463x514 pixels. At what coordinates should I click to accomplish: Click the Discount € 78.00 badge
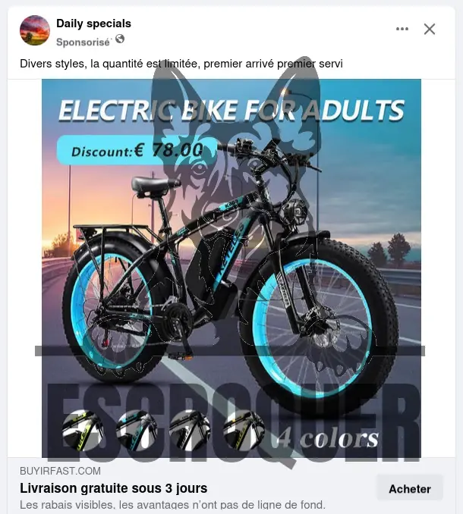(137, 150)
